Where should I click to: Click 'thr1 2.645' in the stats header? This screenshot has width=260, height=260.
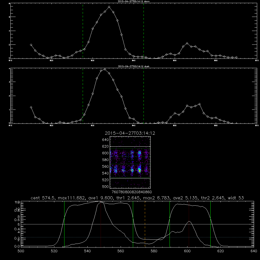pyautogui.click(x=128, y=198)
